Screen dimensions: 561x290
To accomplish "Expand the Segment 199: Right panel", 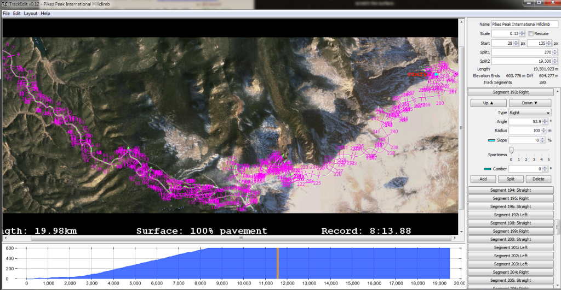I will [511, 231].
